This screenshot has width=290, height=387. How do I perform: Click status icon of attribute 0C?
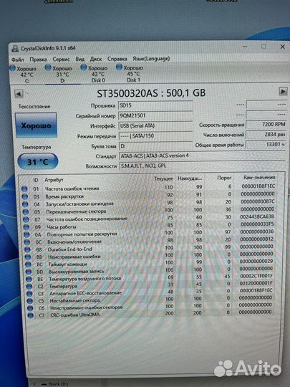click(x=27, y=242)
